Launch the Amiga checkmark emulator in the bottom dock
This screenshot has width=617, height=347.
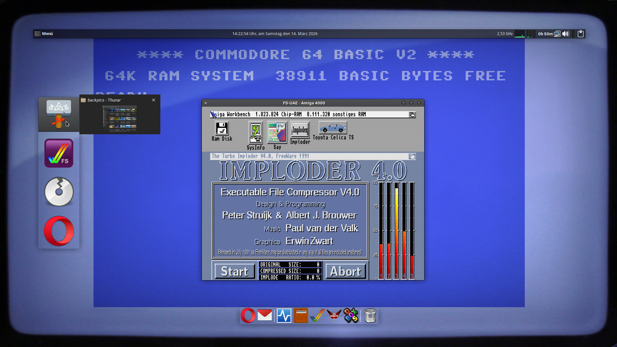tap(317, 316)
